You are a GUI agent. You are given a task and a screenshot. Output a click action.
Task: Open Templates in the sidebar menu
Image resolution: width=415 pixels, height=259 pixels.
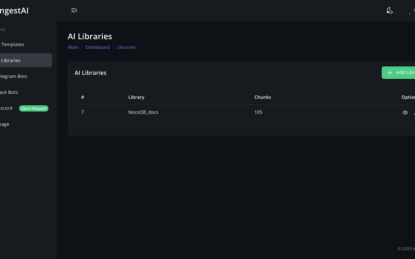coord(12,45)
